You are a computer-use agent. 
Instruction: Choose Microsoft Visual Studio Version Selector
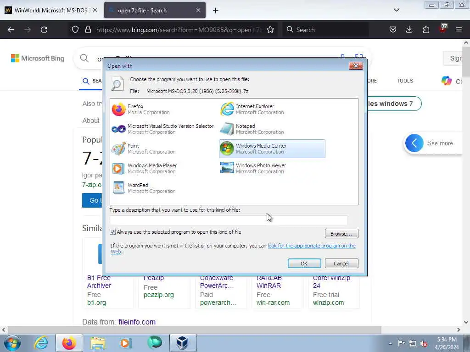pyautogui.click(x=163, y=129)
